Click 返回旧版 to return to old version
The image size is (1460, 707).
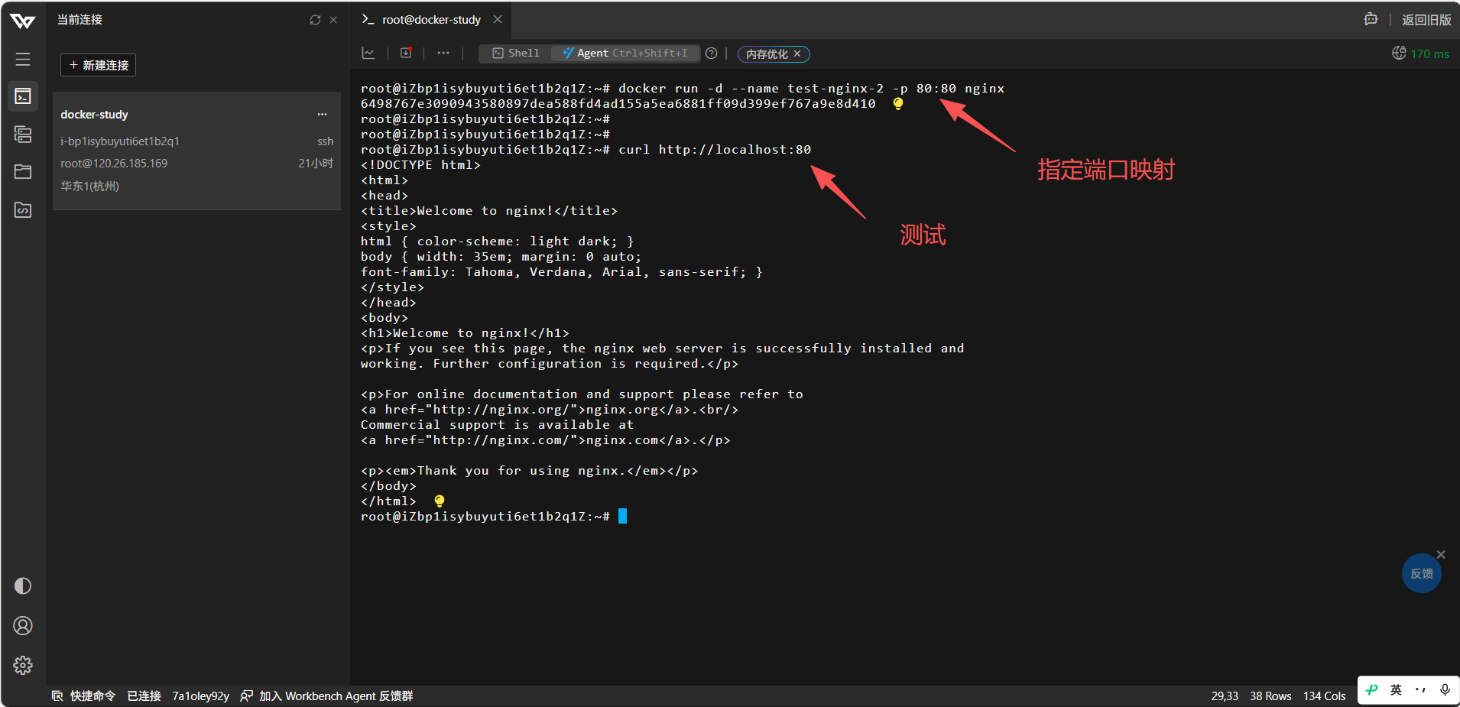click(x=1426, y=20)
